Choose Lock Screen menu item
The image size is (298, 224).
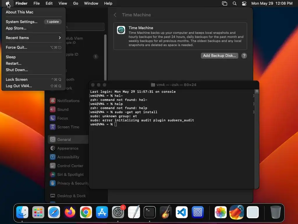pos(33,79)
